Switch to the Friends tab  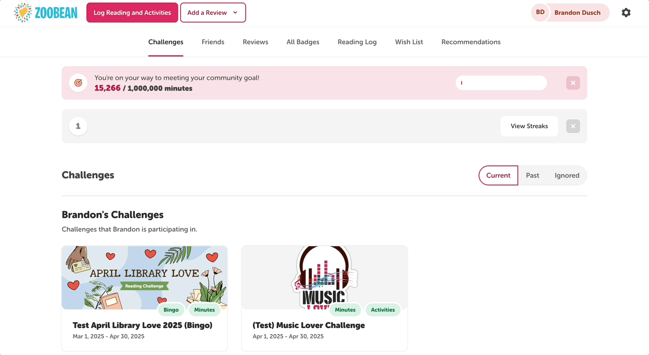tap(213, 42)
